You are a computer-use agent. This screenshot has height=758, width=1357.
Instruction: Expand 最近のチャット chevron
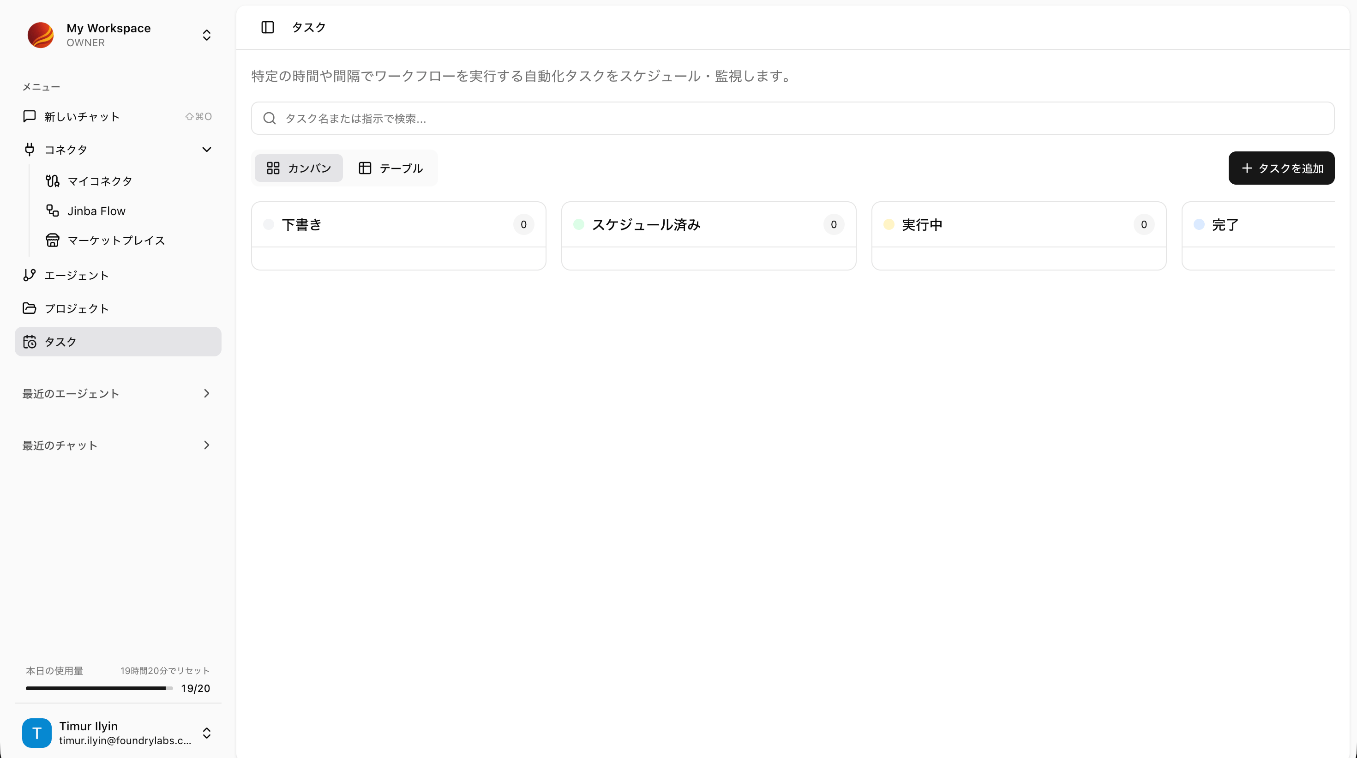pyautogui.click(x=206, y=445)
